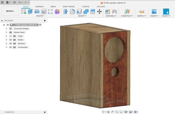This screenshot has height=114, width=175.
Task: Click the activate component radio button
Action: [x=40, y=25]
